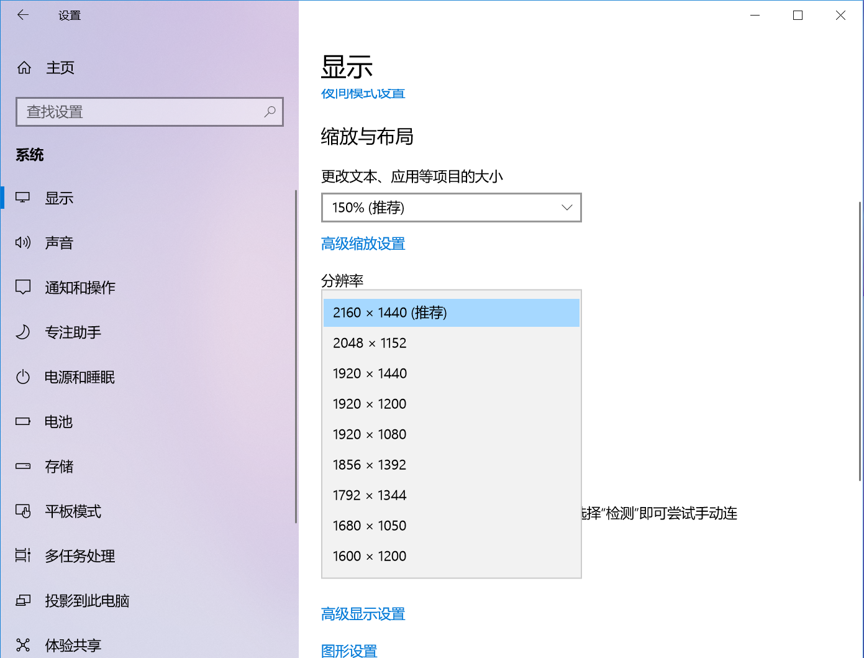Click the search magnifier icon
The width and height of the screenshot is (864, 658).
coord(270,112)
